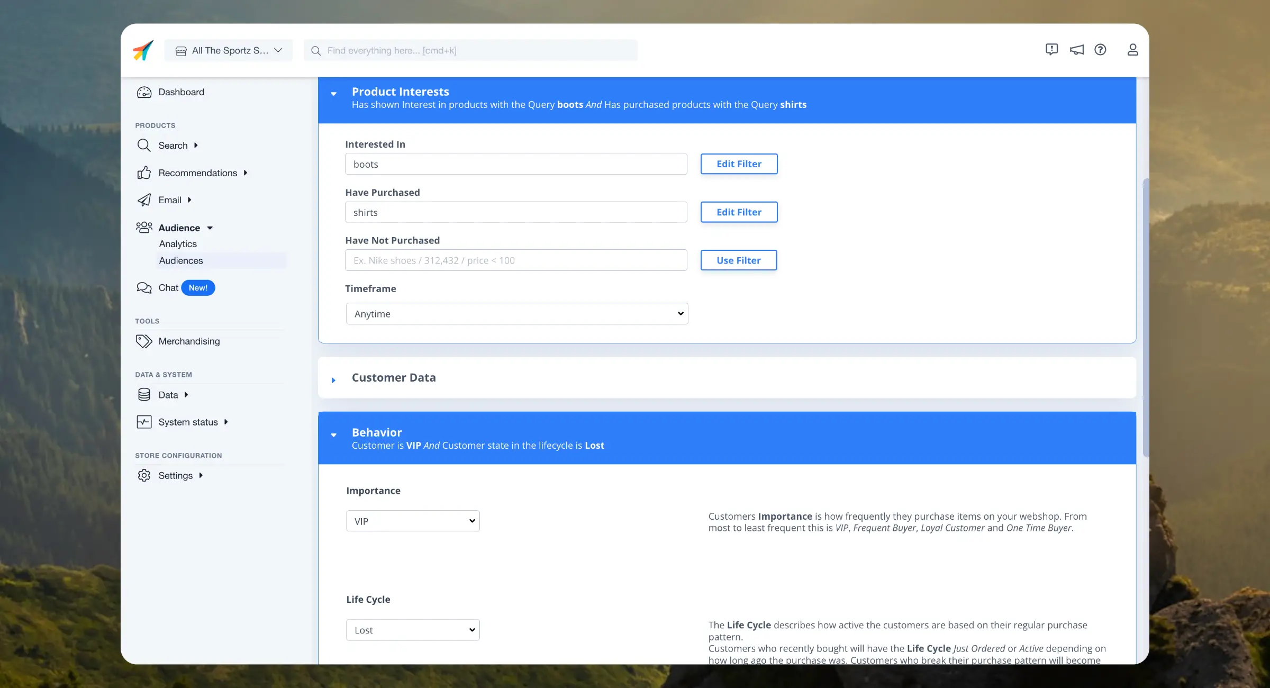This screenshot has height=688, width=1270.
Task: Open Audience Analytics
Action: coord(178,244)
